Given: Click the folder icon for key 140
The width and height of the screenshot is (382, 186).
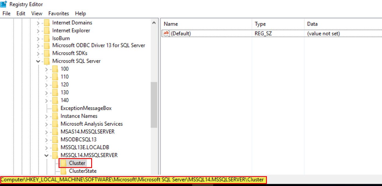Looking at the screenshot, I should (55, 100).
